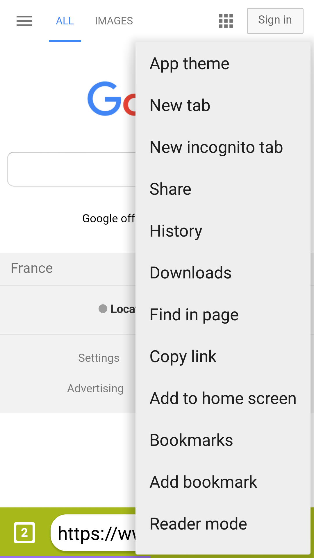Toggle Reader mode from the menu
This screenshot has width=314, height=558.
click(198, 524)
